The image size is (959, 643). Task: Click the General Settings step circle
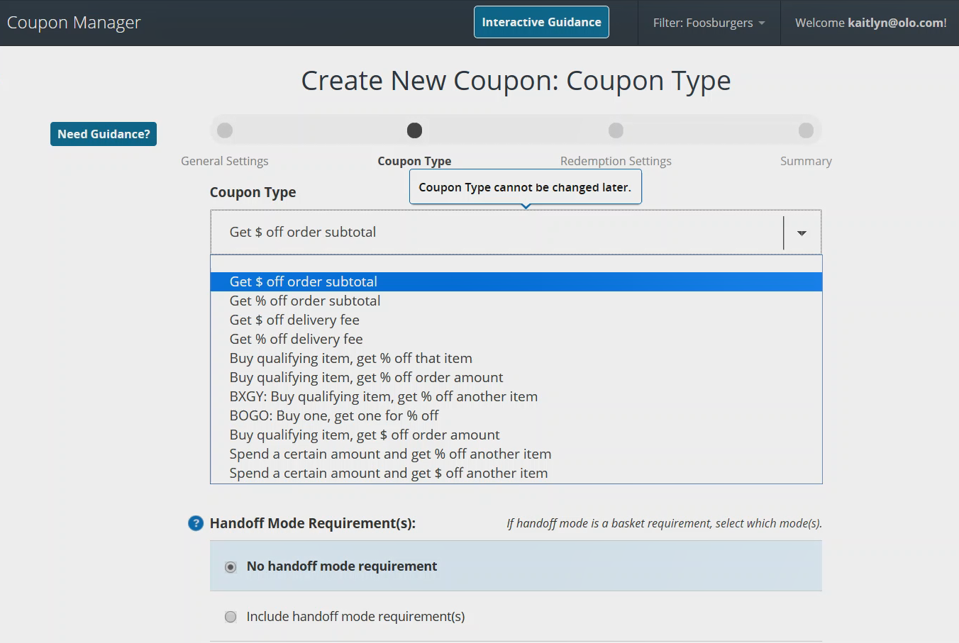point(225,130)
